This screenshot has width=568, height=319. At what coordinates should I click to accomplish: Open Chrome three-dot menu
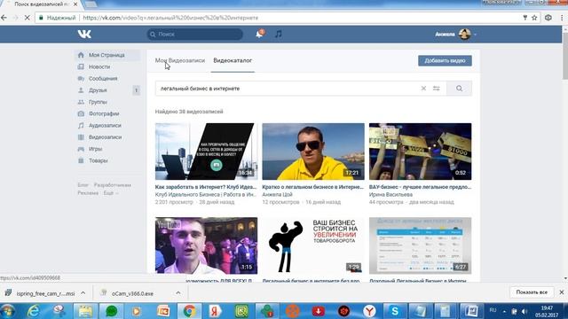pos(562,18)
